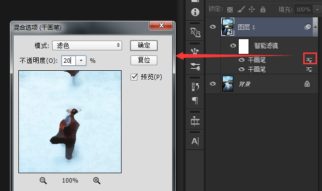Viewport: 322px width, 191px height.
Task: Click lock position move icon
Action: click(252, 9)
